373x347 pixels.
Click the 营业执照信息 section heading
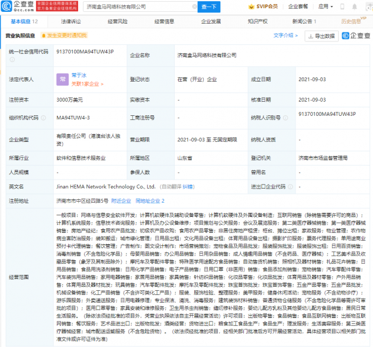coord(20,36)
